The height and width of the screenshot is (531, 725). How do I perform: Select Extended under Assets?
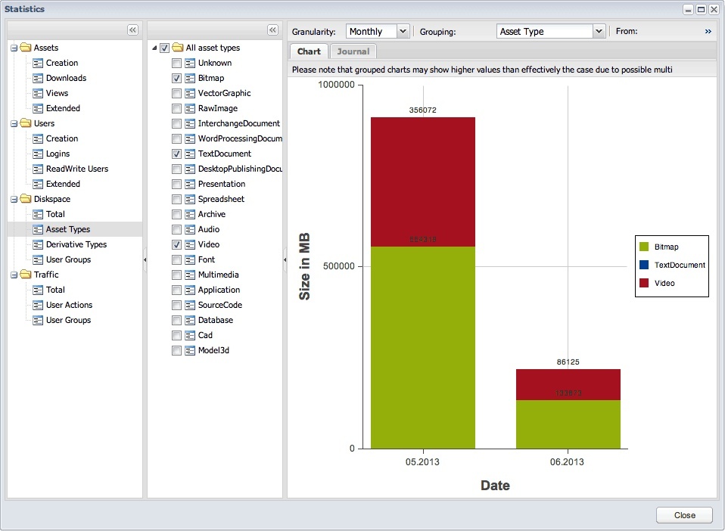pos(63,108)
